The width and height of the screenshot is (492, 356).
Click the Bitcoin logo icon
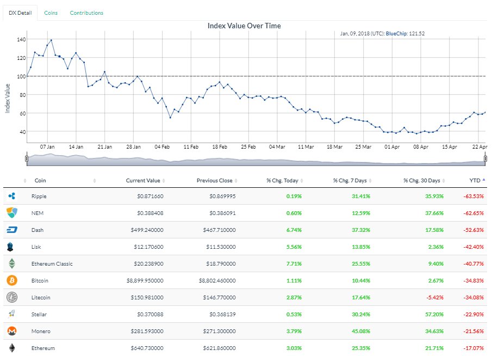pyautogui.click(x=13, y=281)
